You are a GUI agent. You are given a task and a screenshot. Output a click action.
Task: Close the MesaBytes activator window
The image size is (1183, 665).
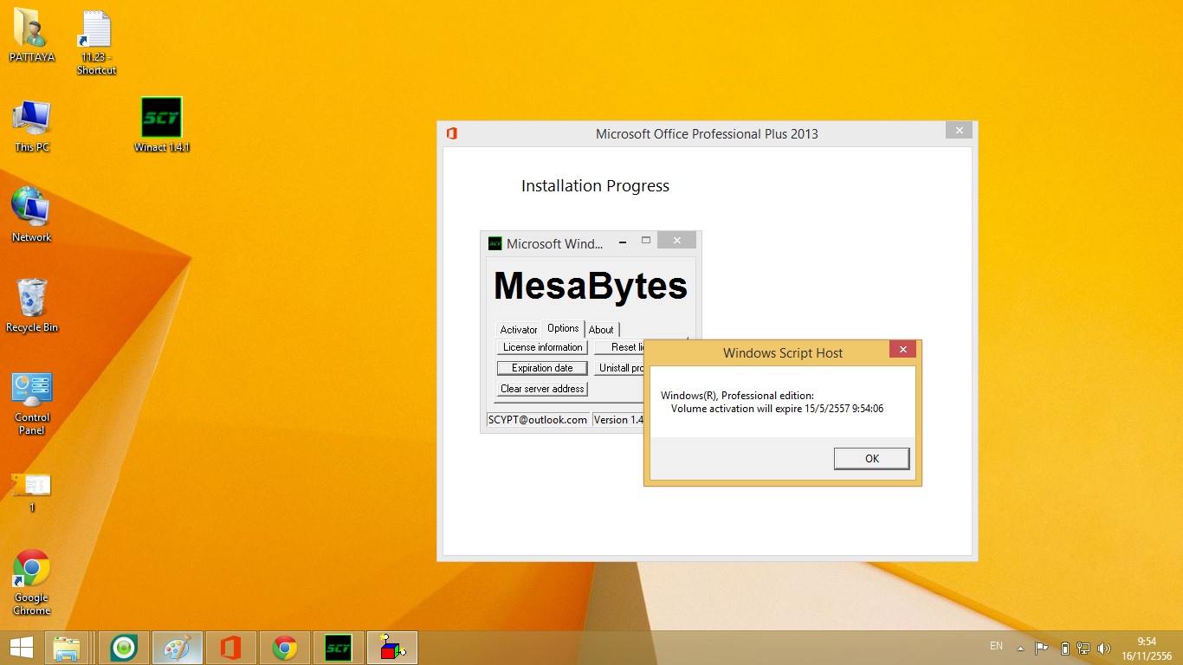point(677,240)
